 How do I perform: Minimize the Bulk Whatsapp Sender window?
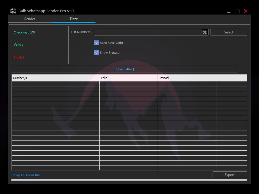[229, 12]
